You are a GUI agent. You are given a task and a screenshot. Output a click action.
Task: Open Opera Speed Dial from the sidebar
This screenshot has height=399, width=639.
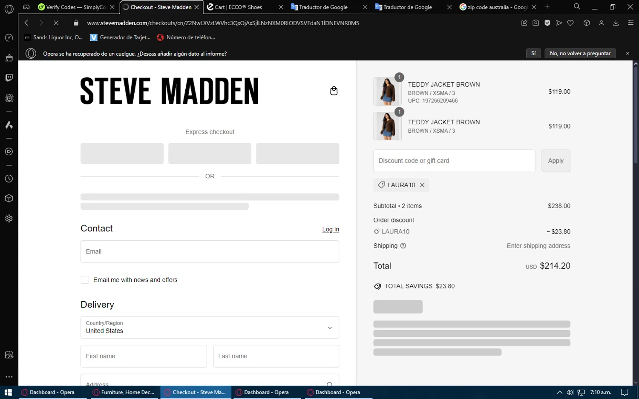9,38
